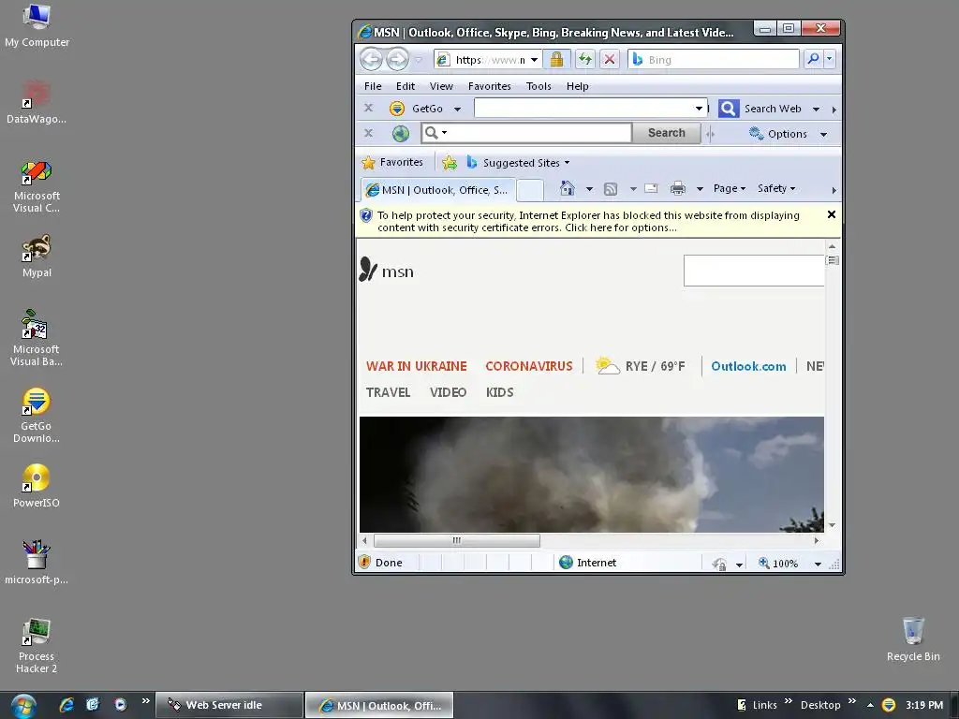Close the GetGo toolbar with its X
The image size is (959, 719).
368,109
